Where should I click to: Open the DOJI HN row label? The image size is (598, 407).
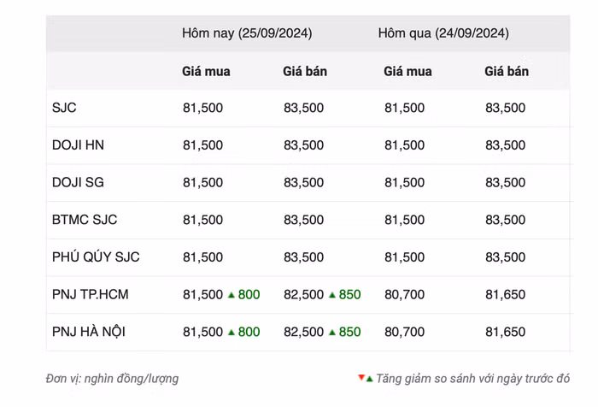tap(78, 145)
